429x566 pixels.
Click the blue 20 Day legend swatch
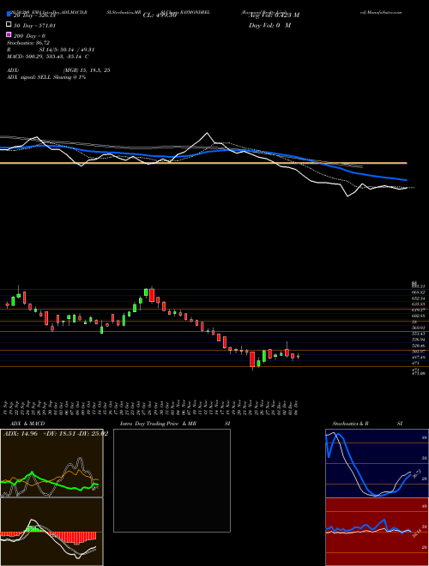click(9, 15)
